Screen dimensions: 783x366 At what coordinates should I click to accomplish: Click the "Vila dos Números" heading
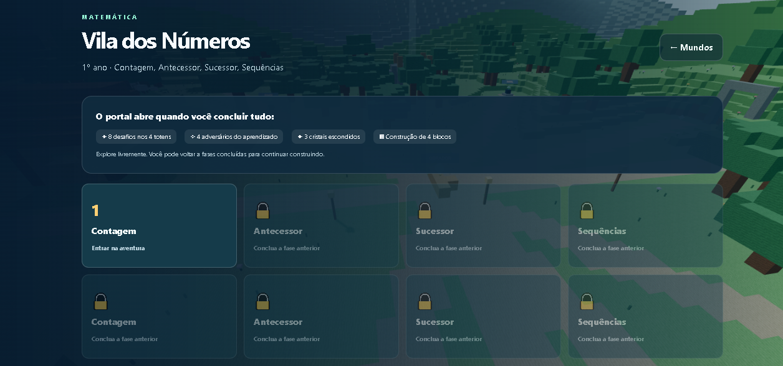pyautogui.click(x=166, y=41)
